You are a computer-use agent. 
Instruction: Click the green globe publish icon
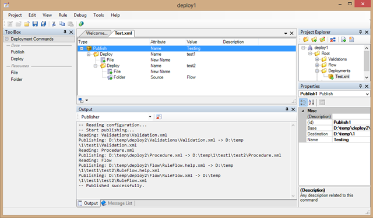[82, 24]
